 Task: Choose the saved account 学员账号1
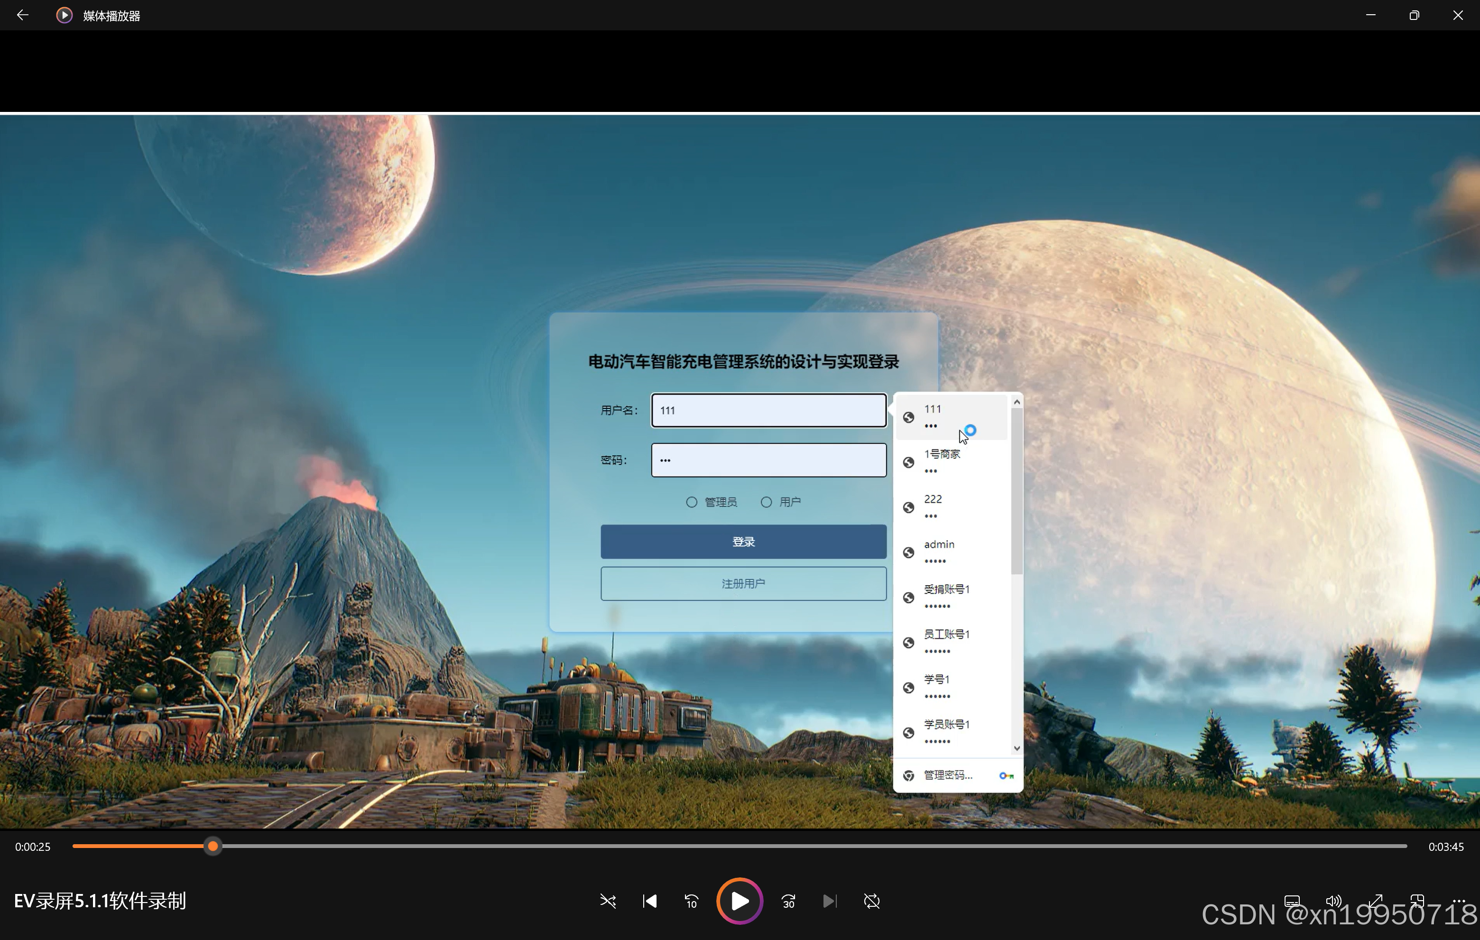952,732
